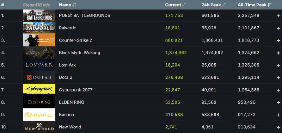Select 24h peak value 4,351
The height and width of the screenshot is (133, 282).
point(207,127)
